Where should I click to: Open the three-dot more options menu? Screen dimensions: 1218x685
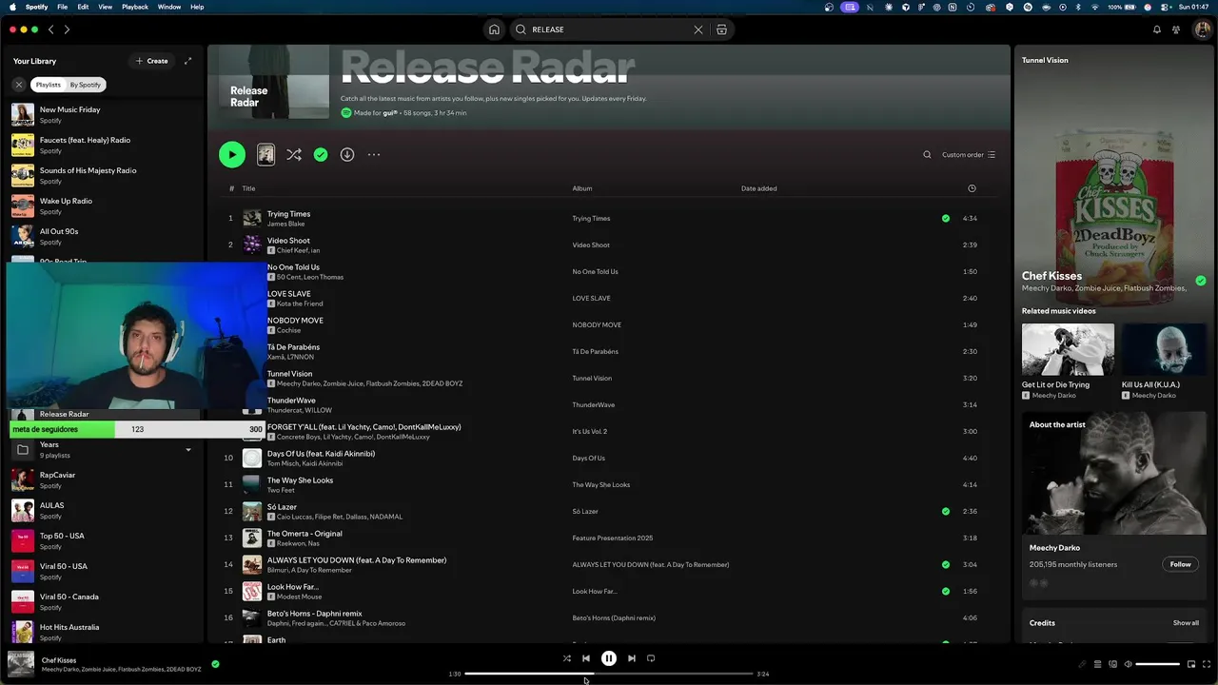point(374,154)
